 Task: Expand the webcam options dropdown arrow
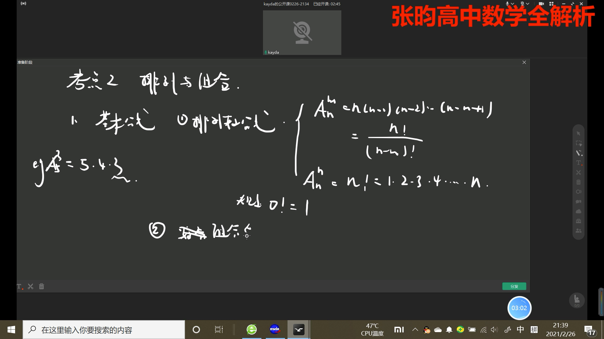click(x=528, y=4)
